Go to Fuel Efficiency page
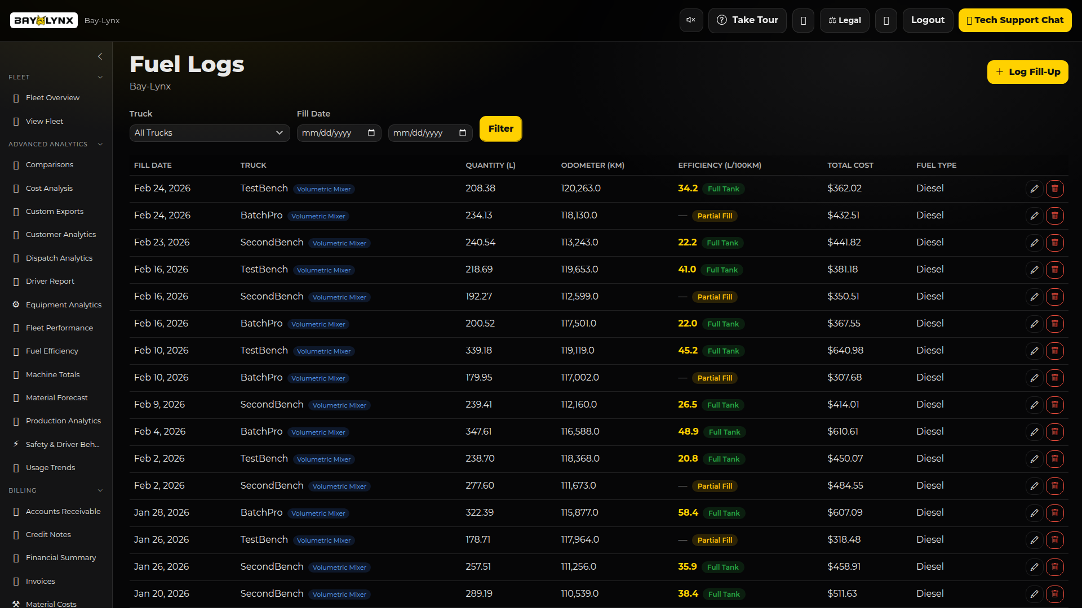 click(x=52, y=351)
